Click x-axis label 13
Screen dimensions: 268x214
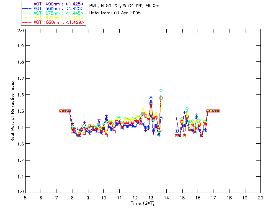[151, 198]
